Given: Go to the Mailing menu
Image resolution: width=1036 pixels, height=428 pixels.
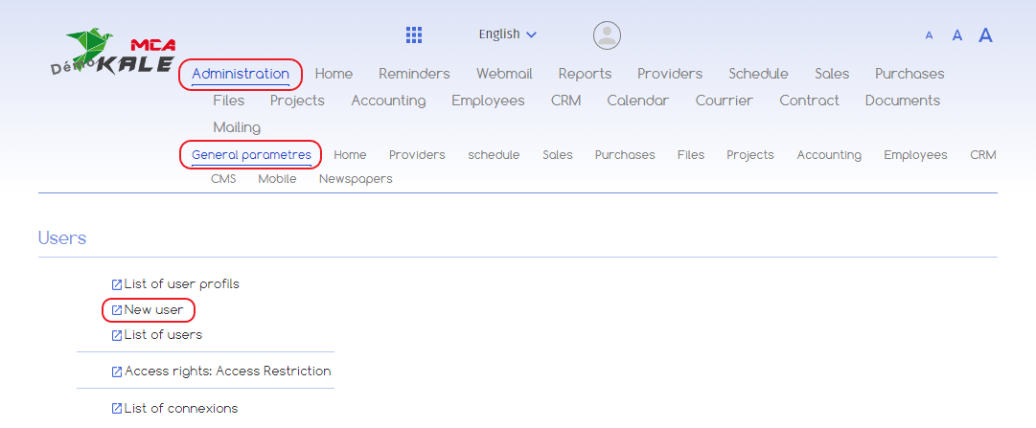Looking at the screenshot, I should tap(237, 127).
